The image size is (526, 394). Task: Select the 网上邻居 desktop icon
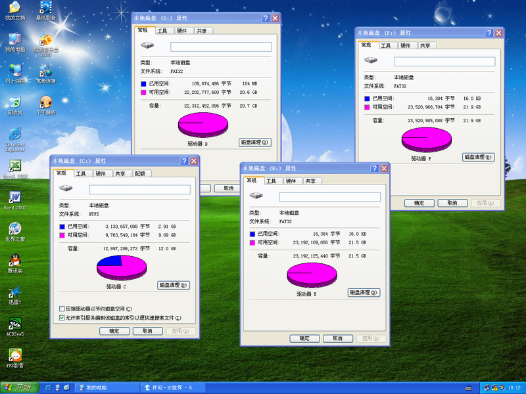tap(15, 74)
